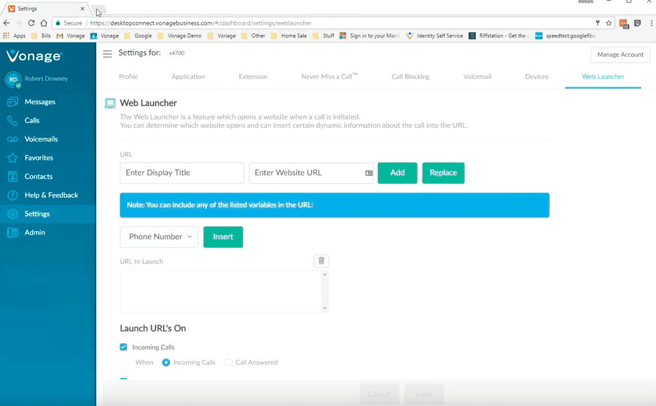
Task: Click the green Add button
Action: (397, 173)
